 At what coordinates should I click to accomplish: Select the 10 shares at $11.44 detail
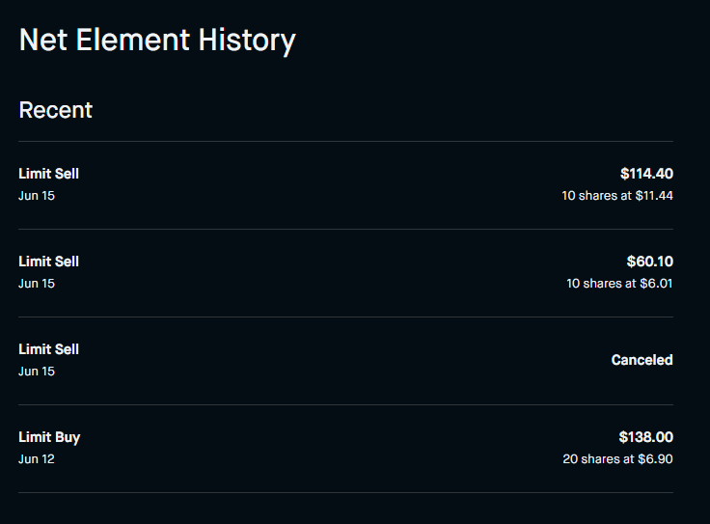point(617,196)
